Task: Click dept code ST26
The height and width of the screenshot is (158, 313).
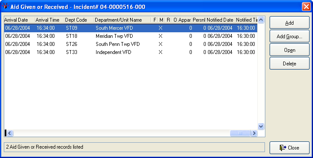Action: tap(71, 44)
